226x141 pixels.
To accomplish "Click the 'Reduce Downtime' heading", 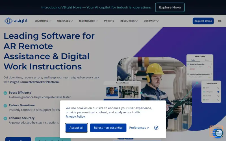I will (x=22, y=105).
